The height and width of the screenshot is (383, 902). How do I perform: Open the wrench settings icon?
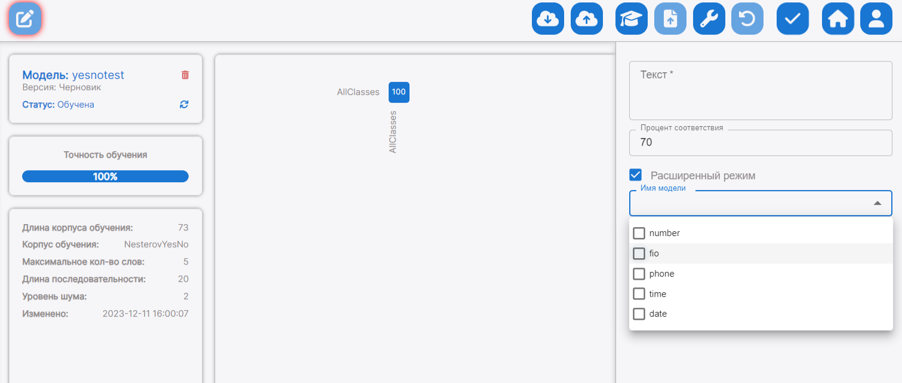pyautogui.click(x=709, y=19)
